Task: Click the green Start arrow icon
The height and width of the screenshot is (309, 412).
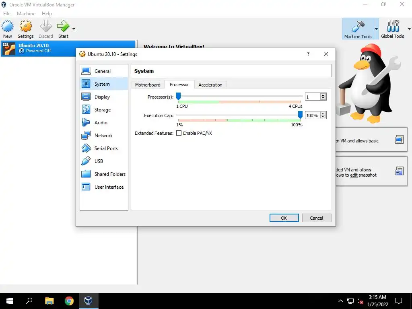Action: 63,26
